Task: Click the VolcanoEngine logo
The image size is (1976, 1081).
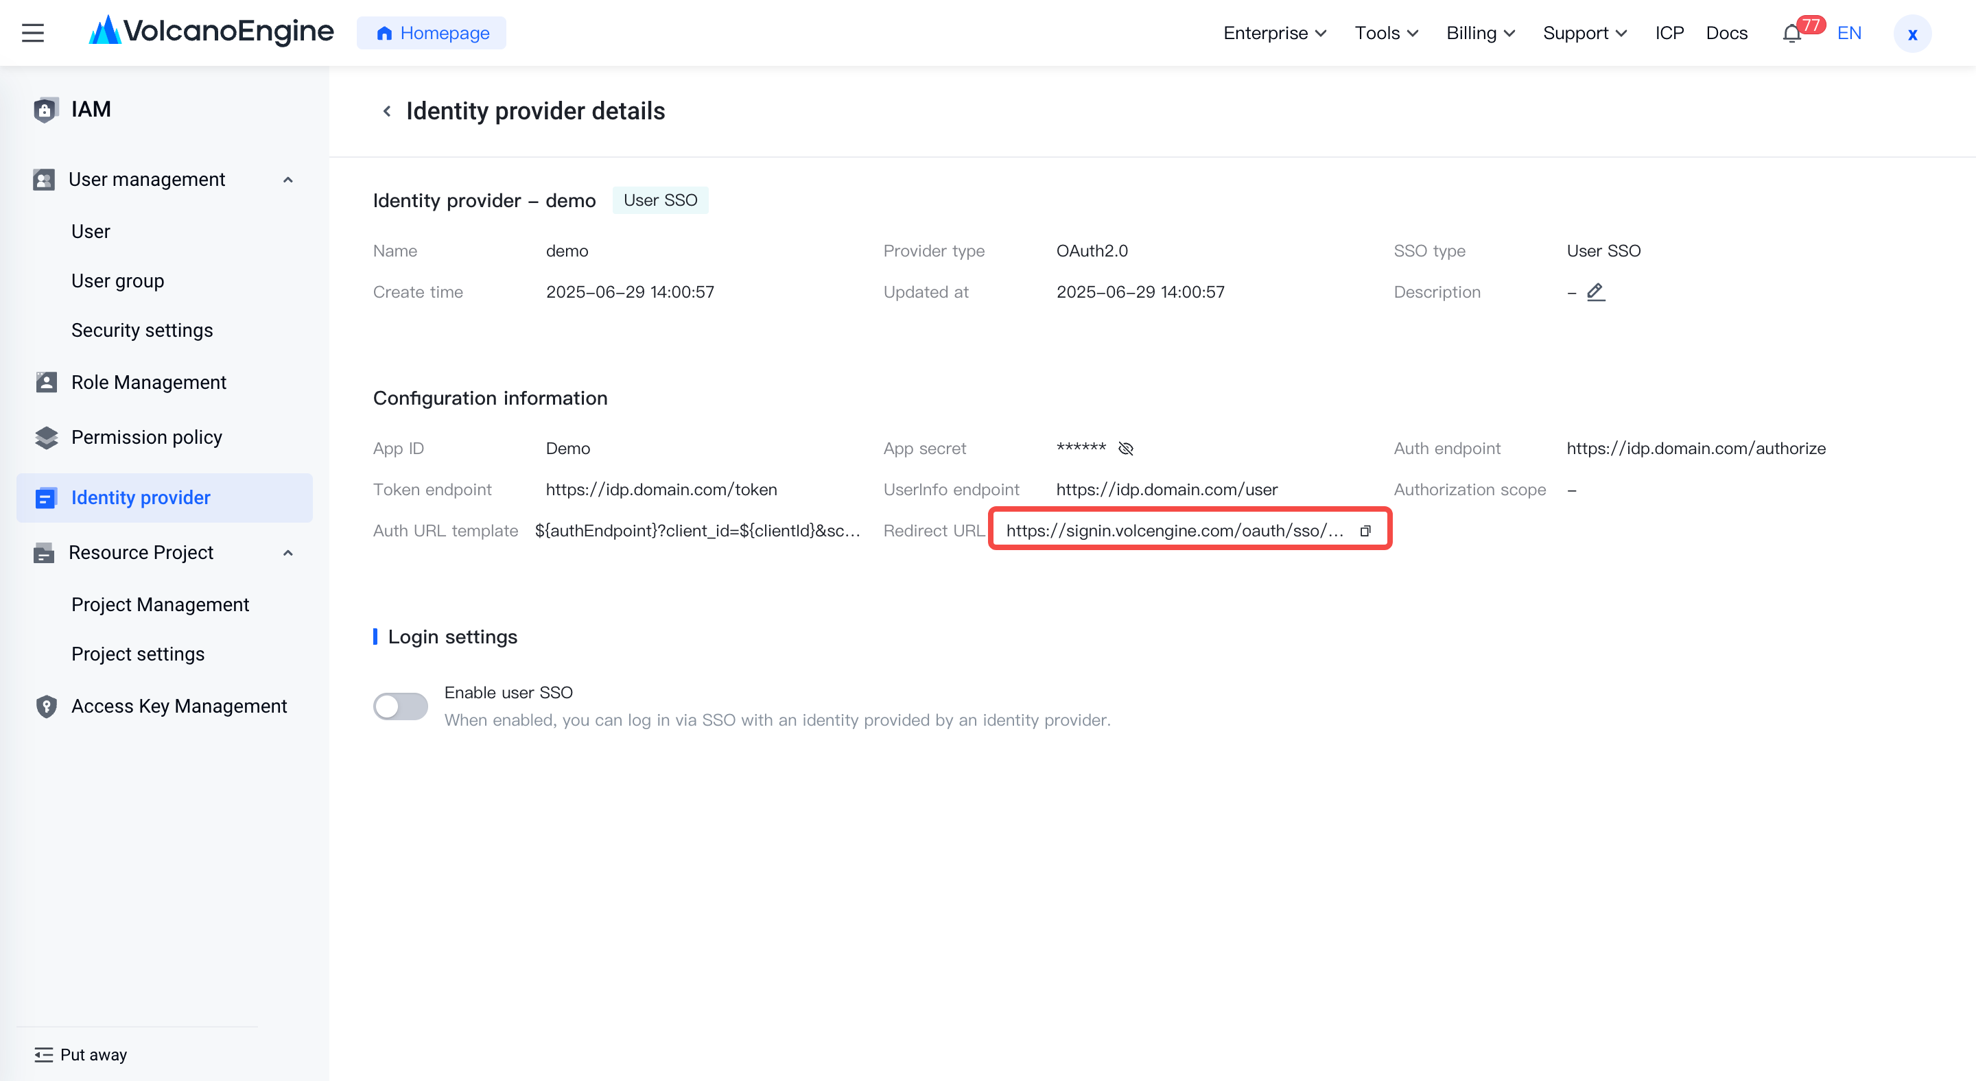Action: click(212, 32)
